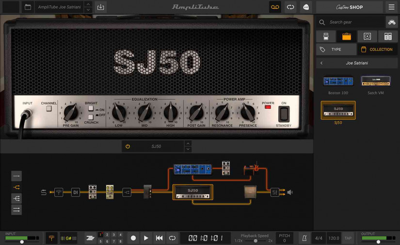Flip the ON/STANDBY rocker switch
This screenshot has width=400, height=245.
(x=284, y=114)
